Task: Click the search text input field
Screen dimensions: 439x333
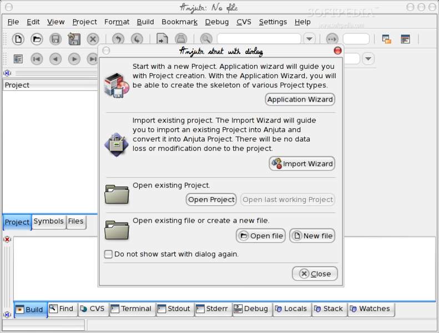Action: click(259, 39)
